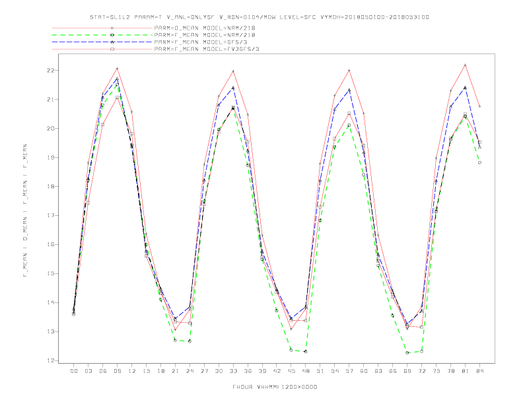Click y-axis tick label 17
This screenshot has height=404, width=523.
pyautogui.click(x=51, y=215)
